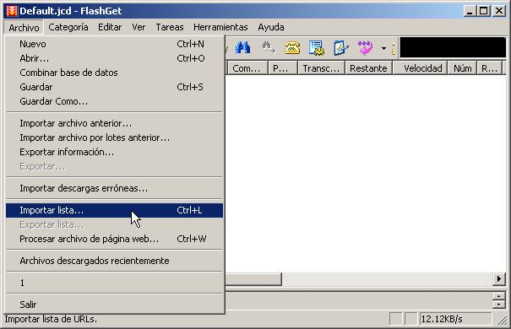Open recent file entry 1

[114, 283]
